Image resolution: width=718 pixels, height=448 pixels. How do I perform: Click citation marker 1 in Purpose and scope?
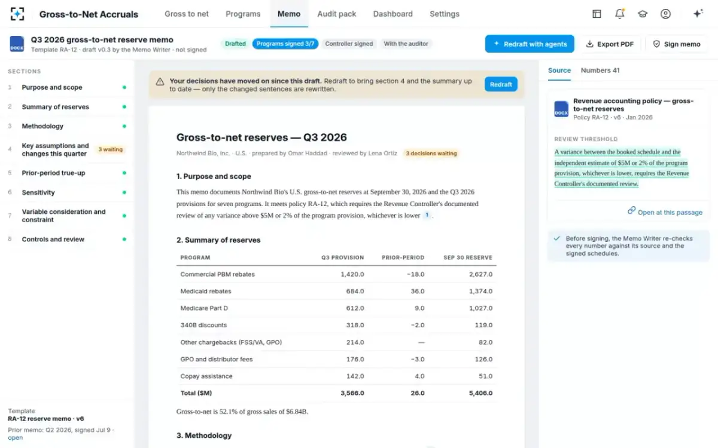coord(427,216)
